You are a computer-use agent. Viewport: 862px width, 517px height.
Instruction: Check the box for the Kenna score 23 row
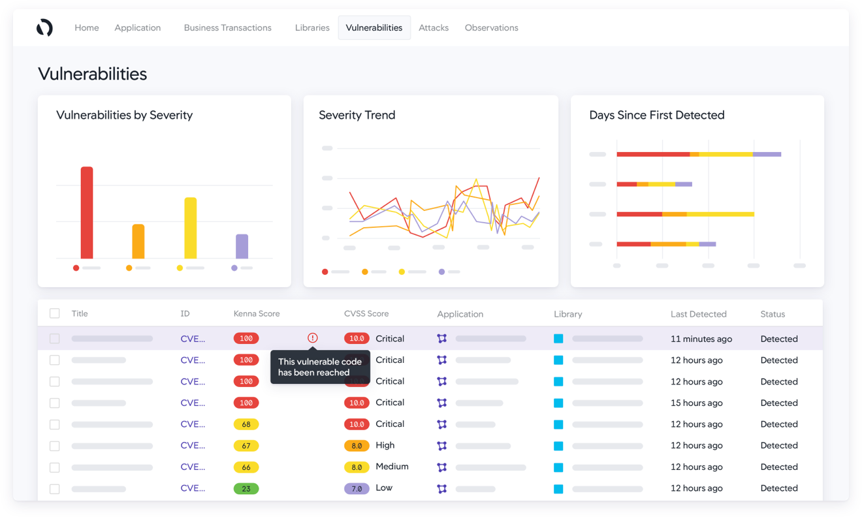[x=55, y=488]
